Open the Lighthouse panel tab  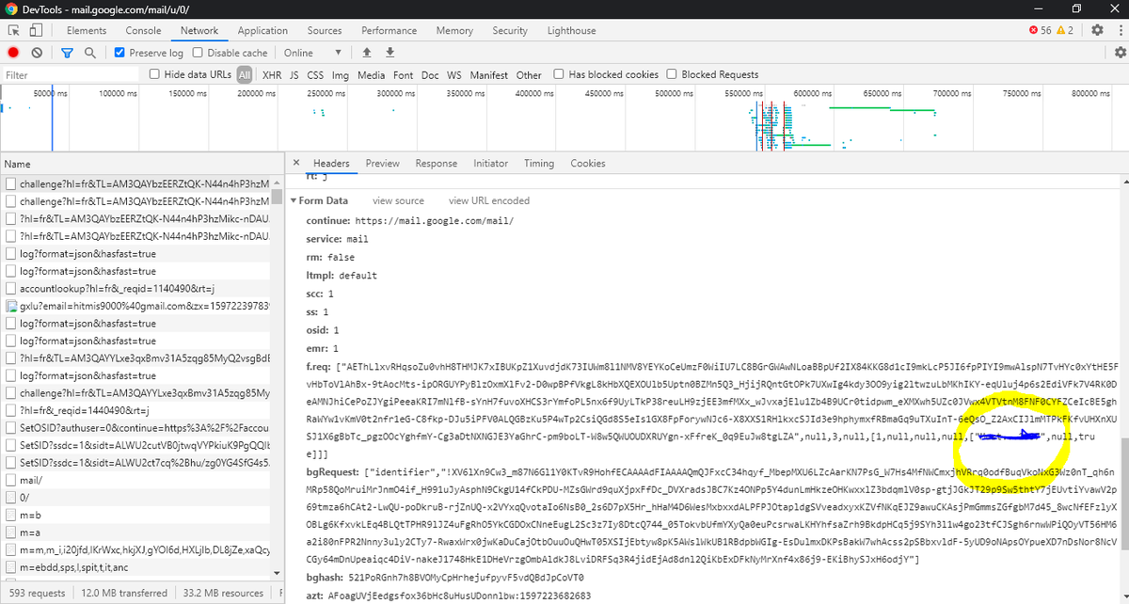pos(571,30)
